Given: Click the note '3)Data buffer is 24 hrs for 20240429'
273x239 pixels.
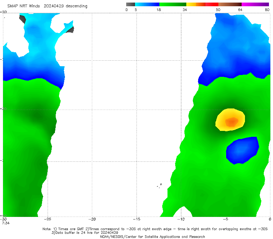Looking at the screenshot, I should tap(85, 233).
